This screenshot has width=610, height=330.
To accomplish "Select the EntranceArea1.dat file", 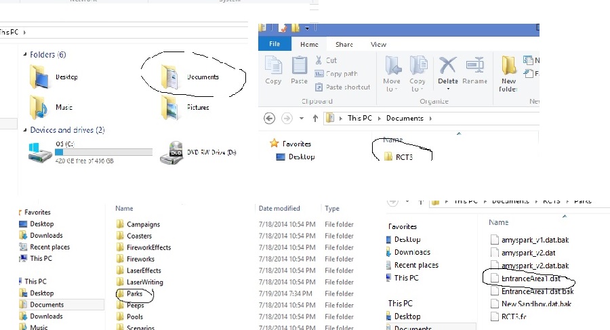I will point(530,279).
